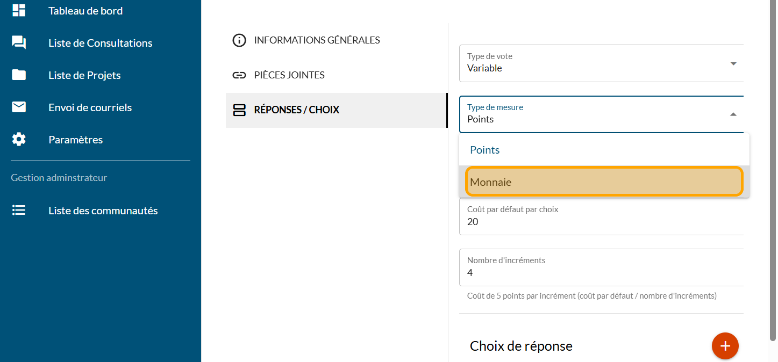Click the Paramètres gear icon
Viewport: 778px width, 362px height.
tap(19, 140)
